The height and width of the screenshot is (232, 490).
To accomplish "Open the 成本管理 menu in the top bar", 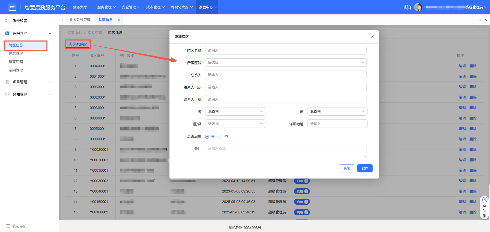I will click(155, 7).
